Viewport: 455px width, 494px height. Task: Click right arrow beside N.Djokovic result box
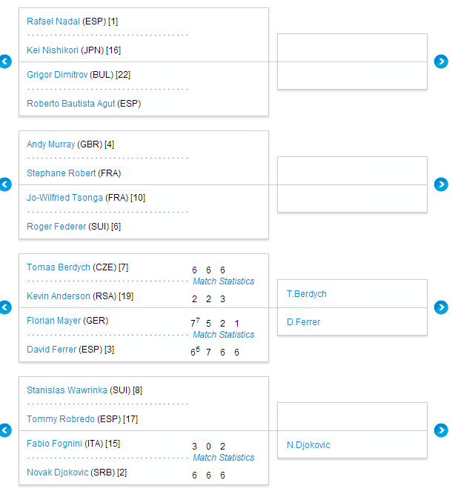(x=440, y=430)
